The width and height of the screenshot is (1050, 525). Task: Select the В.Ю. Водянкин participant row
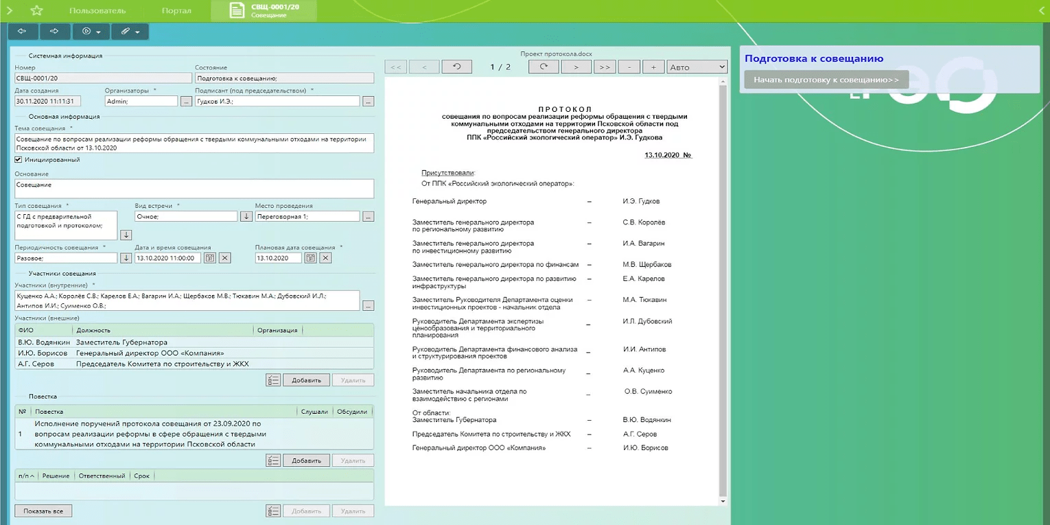(x=194, y=342)
